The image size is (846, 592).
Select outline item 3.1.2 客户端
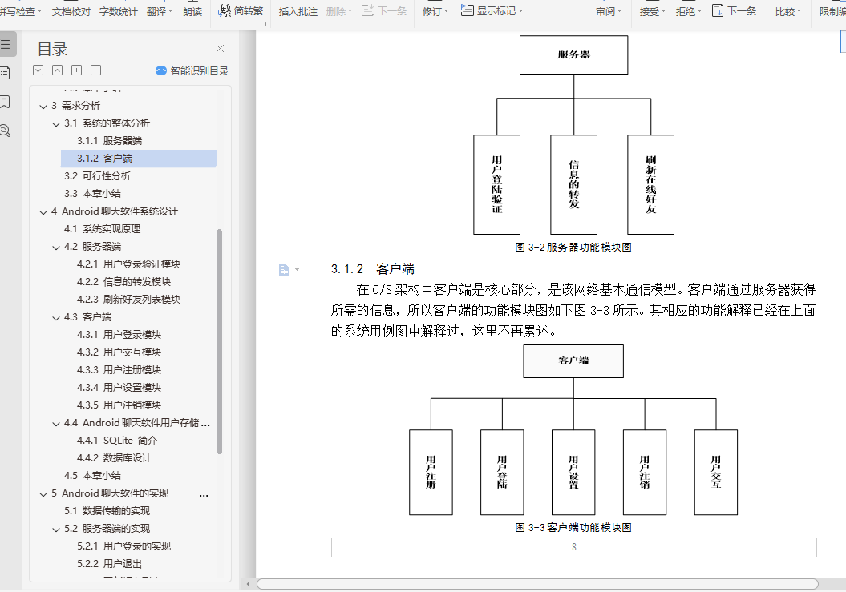(x=139, y=159)
